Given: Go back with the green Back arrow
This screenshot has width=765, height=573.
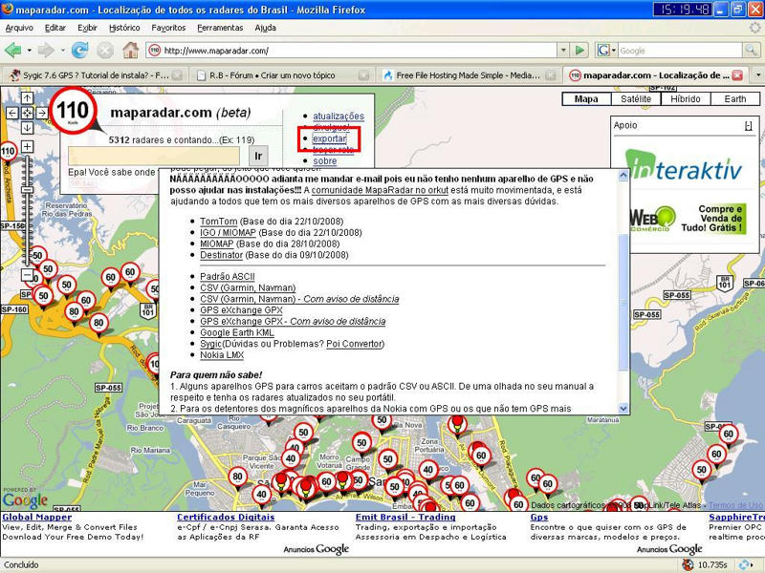Looking at the screenshot, I should click(x=12, y=50).
